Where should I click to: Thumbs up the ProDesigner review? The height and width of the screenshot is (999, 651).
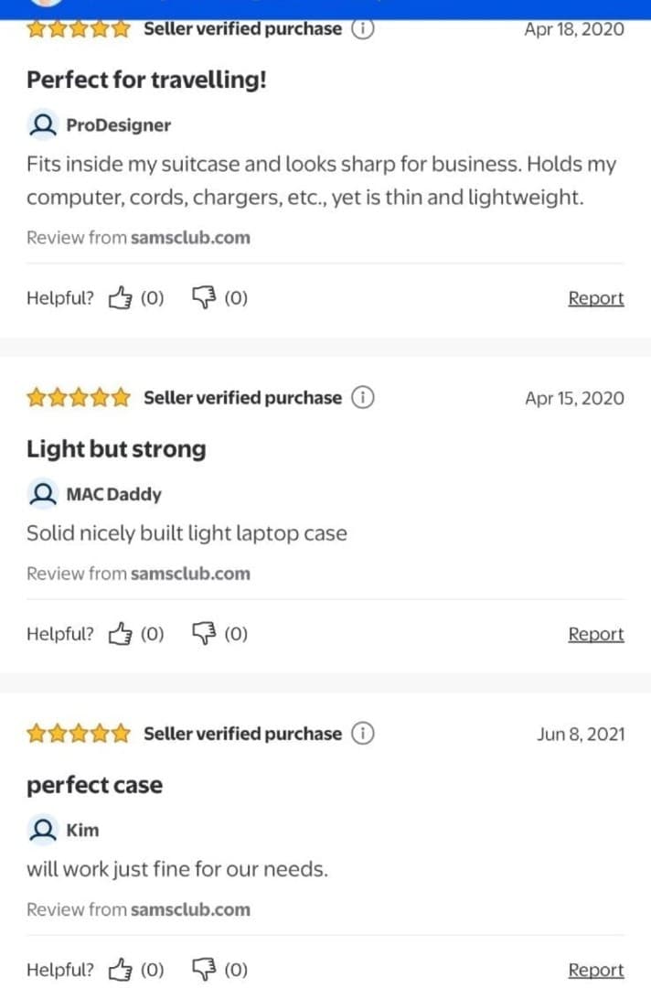[x=121, y=297]
